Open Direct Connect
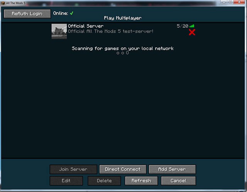Image resolution: width=247 pixels, height=192 pixels. (123, 169)
